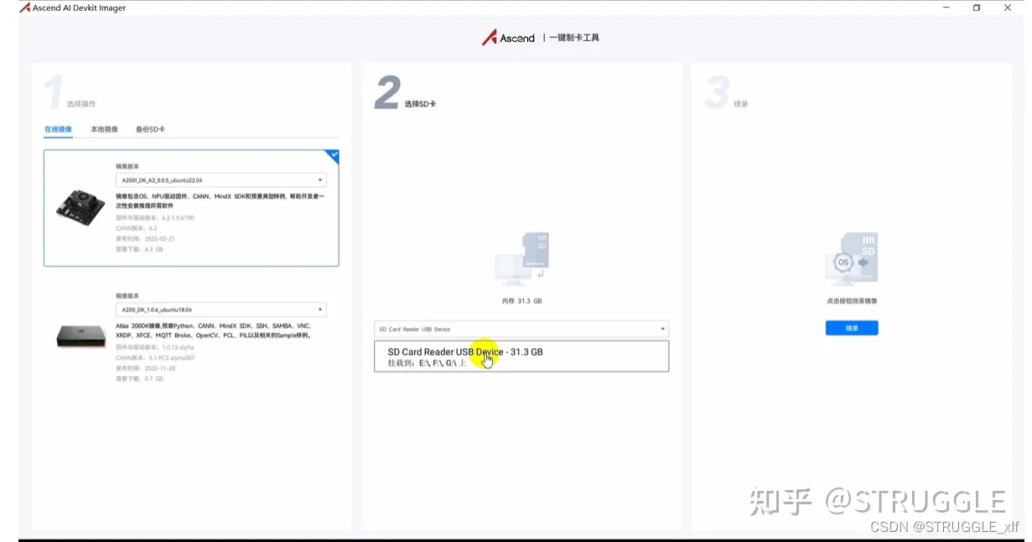
Task: Open the A200_DK_1.0.6_ubuntu18.04 image version dropdown
Action: (x=220, y=310)
